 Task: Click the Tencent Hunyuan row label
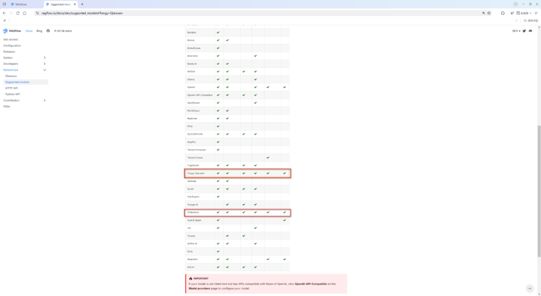(196, 150)
